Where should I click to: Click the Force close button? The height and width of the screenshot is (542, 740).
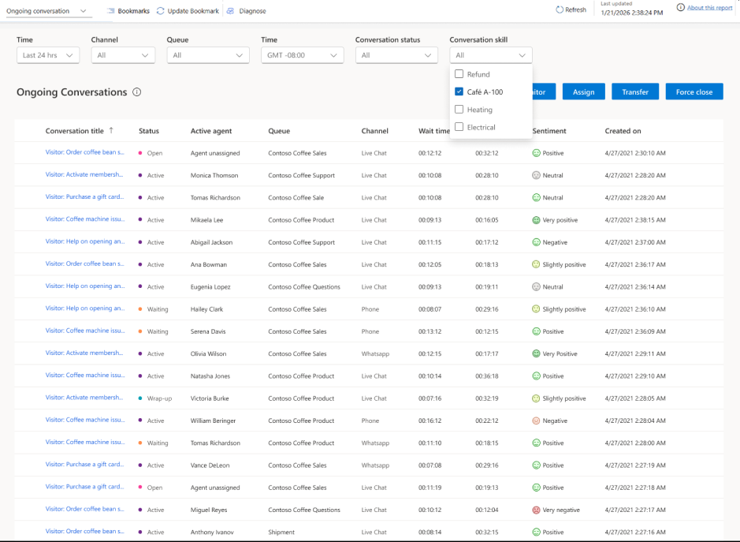tap(694, 92)
